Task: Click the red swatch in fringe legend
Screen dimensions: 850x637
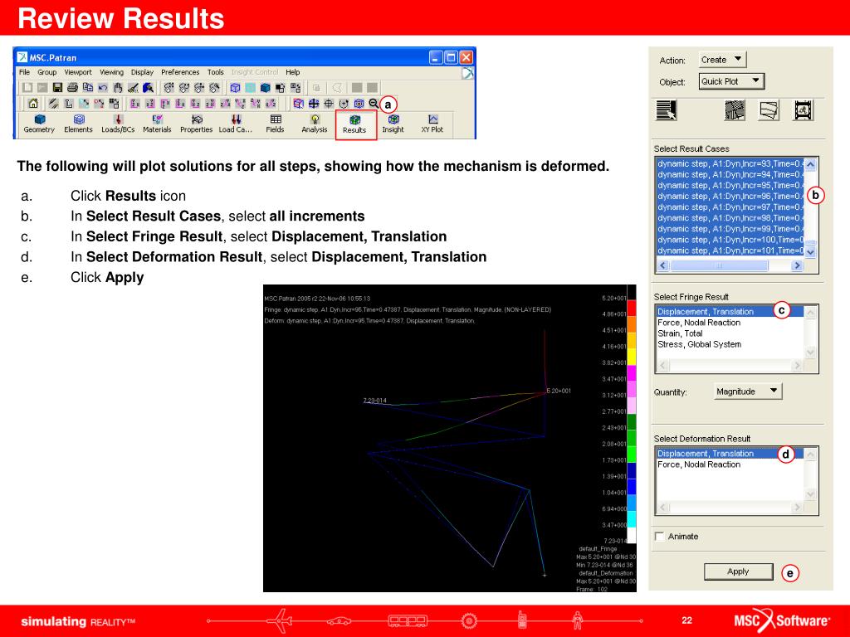Action: (x=632, y=308)
